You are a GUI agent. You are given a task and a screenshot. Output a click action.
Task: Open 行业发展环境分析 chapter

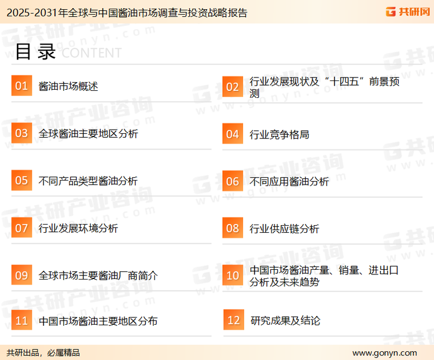[78, 228]
